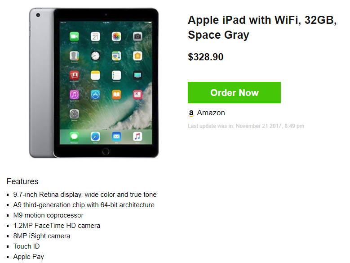Click the Features heading
Screen dimensions: 350x263
pos(22,181)
